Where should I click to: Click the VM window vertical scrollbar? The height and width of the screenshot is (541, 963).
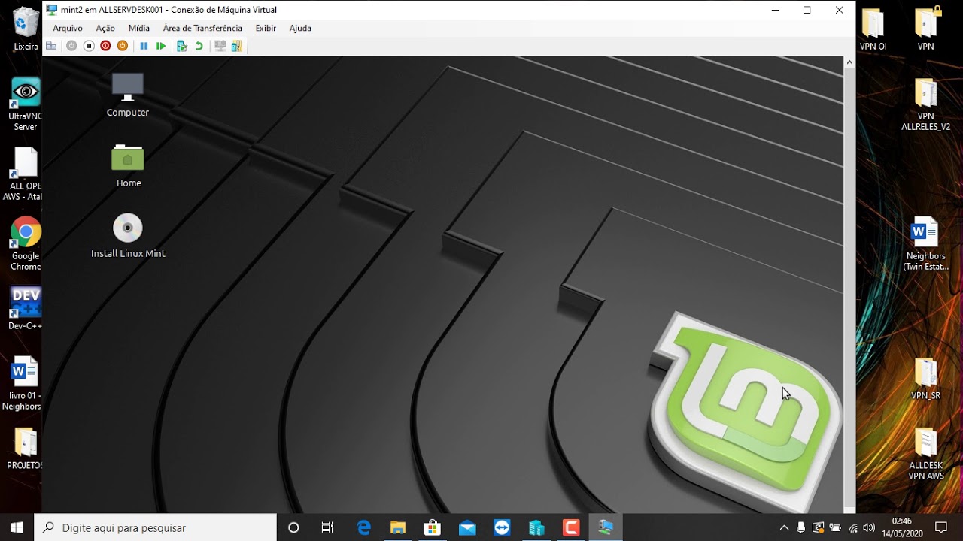849,286
